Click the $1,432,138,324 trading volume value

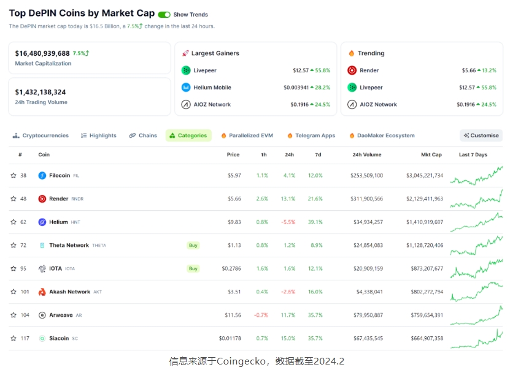click(x=41, y=92)
